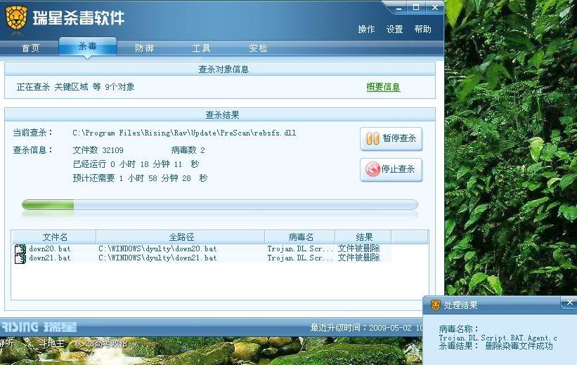577x365 pixels.
Task: Close the Rising antivirus window
Action: point(434,7)
